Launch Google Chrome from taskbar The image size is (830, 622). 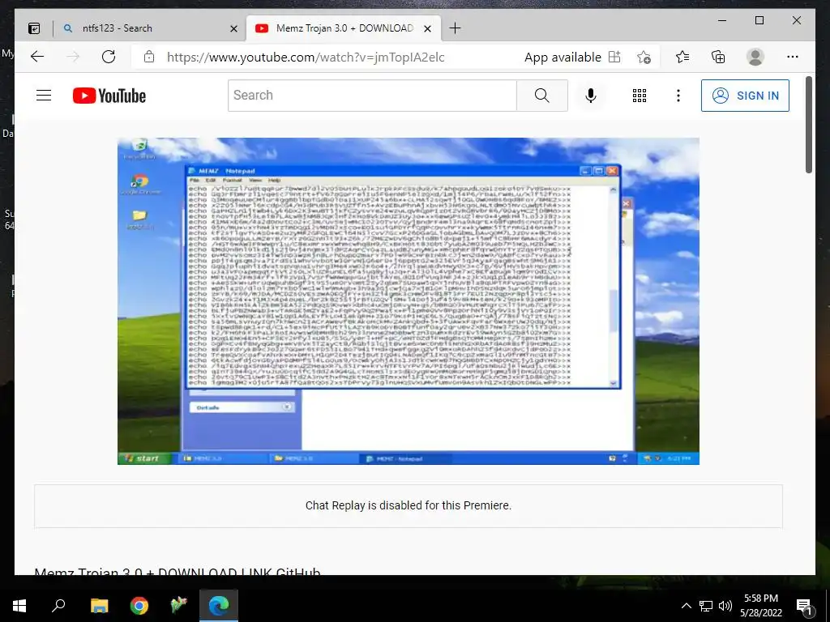tap(139, 606)
